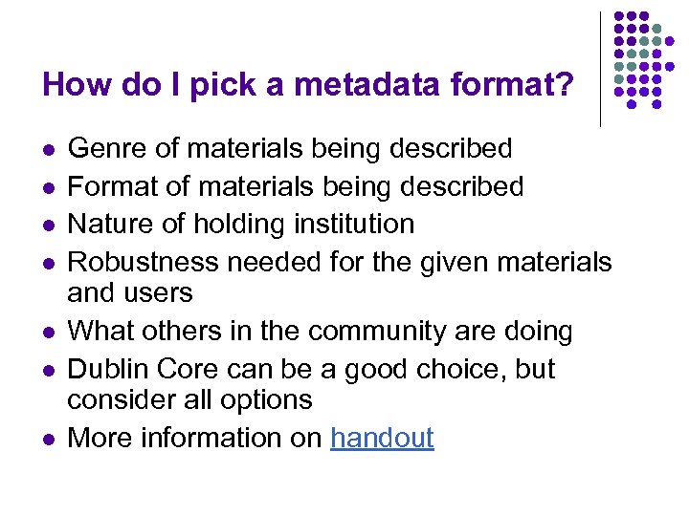Click the bullet beside 'More information on handout'

point(47,441)
